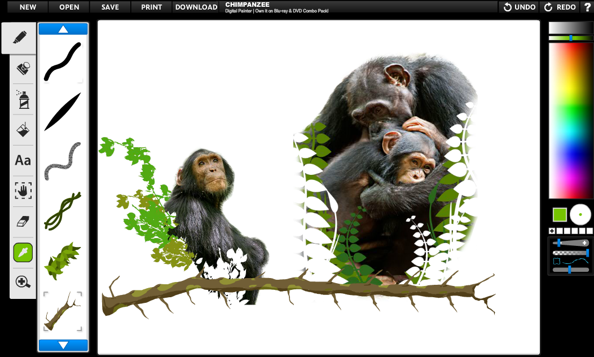The width and height of the screenshot is (594, 357).
Task: Select the pencil drawing tool
Action: (x=19, y=37)
